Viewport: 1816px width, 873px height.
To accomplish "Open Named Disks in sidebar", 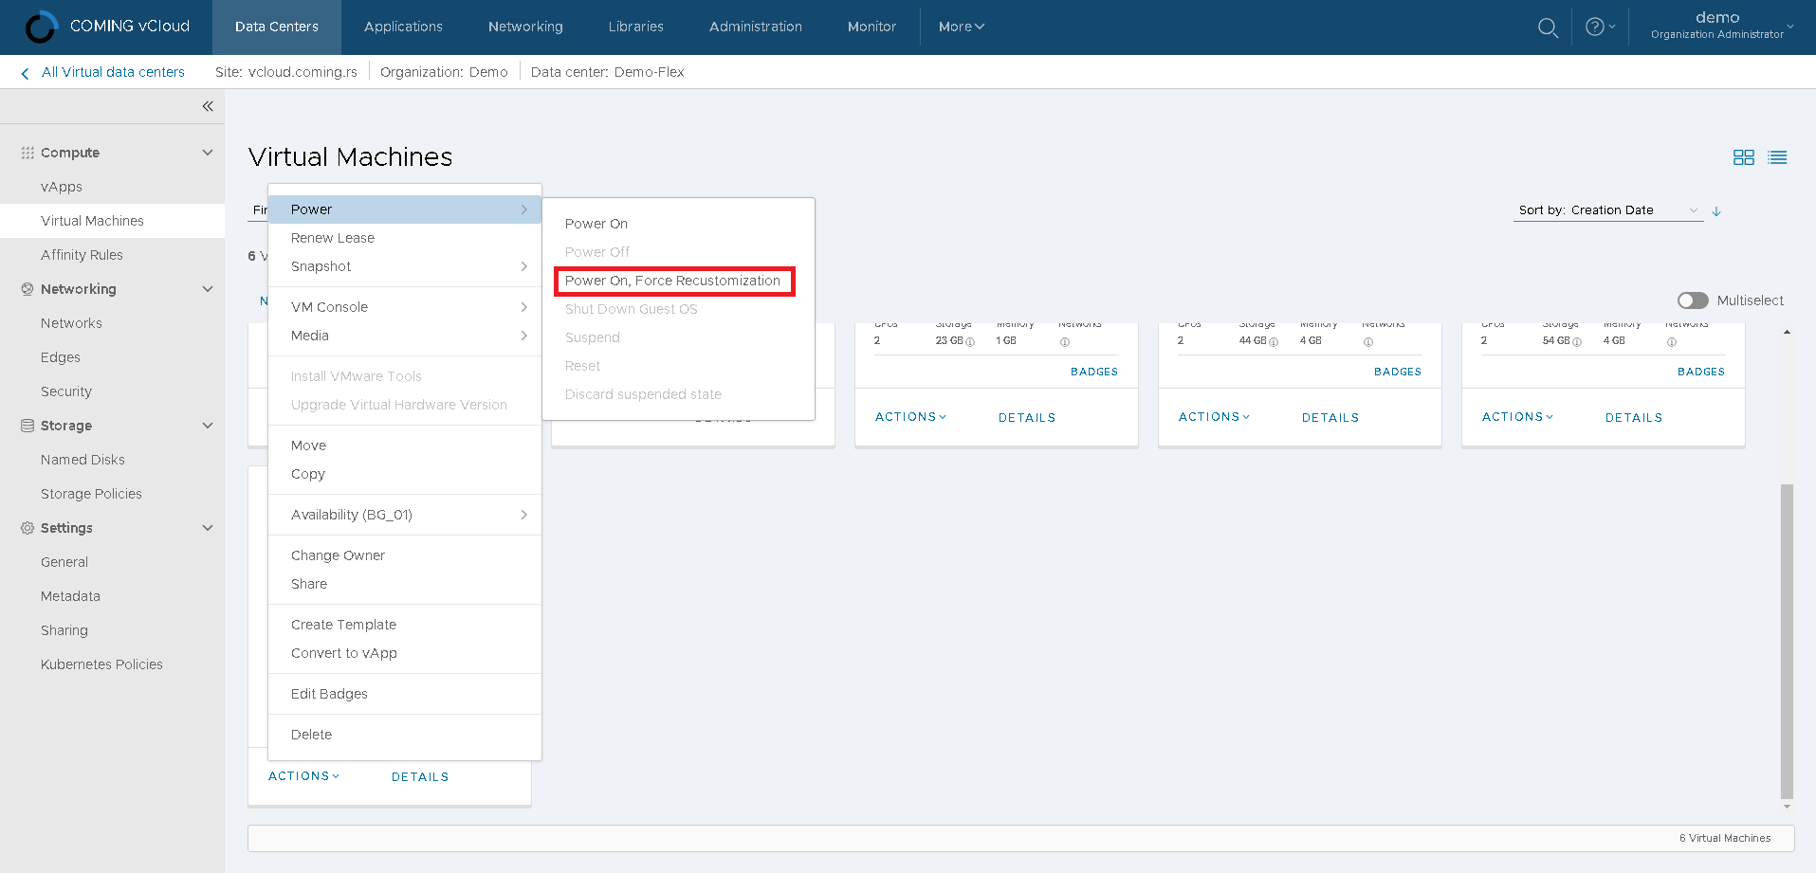I will [x=83, y=460].
